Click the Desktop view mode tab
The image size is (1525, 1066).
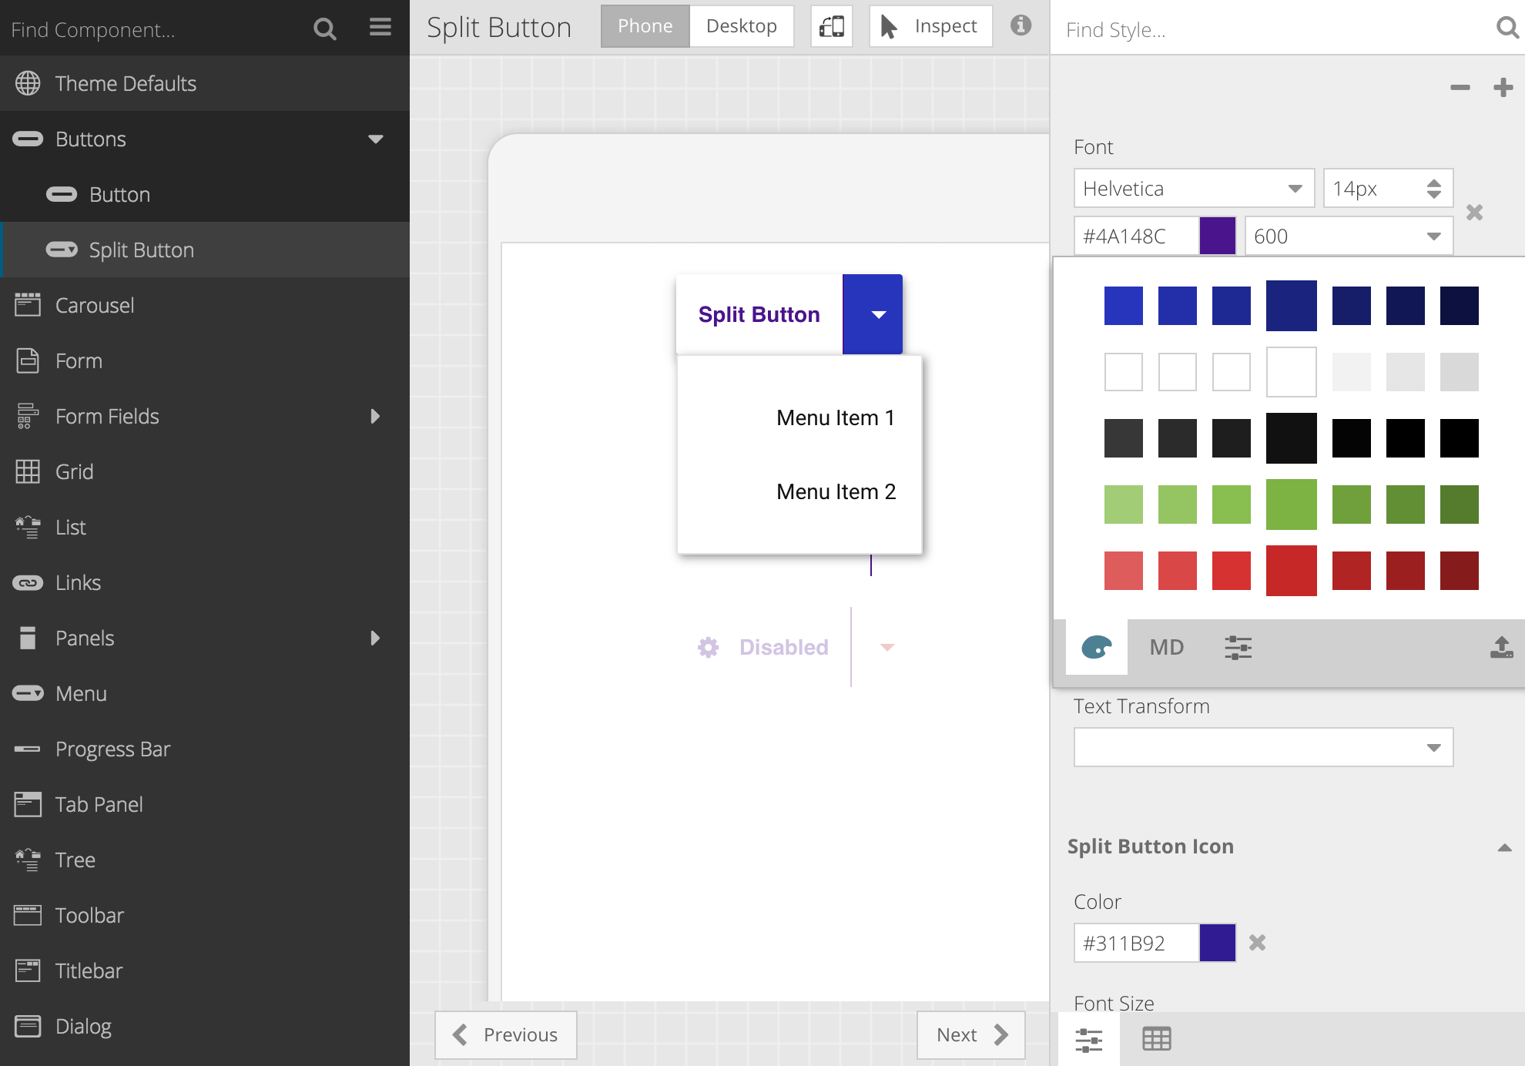(738, 25)
